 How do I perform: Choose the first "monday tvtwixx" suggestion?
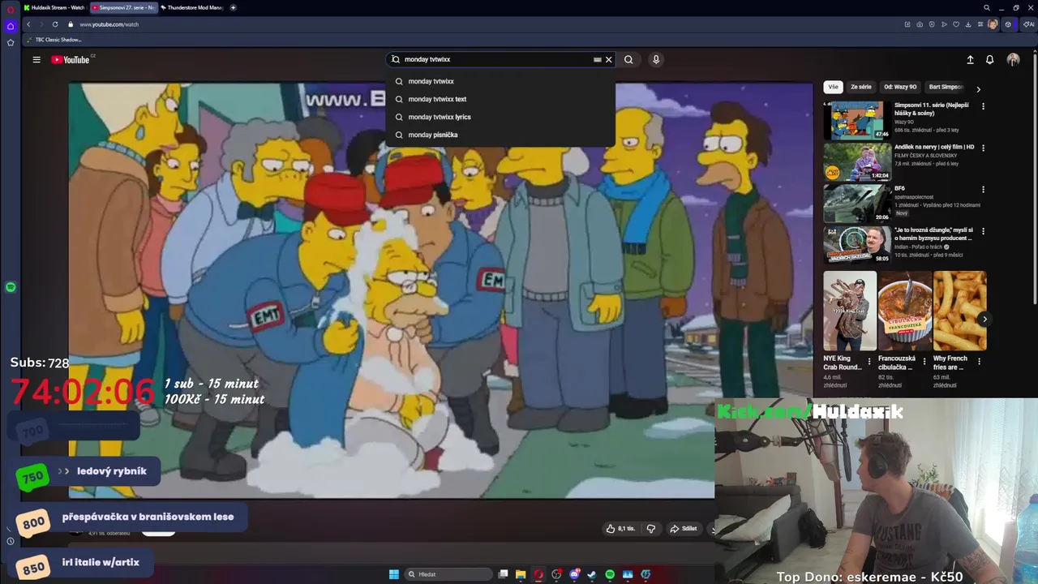pos(500,81)
